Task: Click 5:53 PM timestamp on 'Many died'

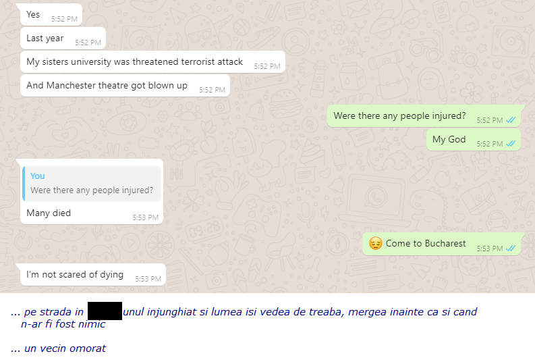Action: click(x=145, y=217)
